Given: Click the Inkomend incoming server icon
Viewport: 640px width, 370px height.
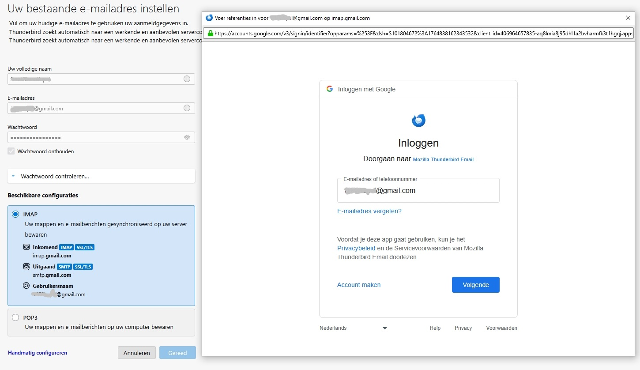Looking at the screenshot, I should click(27, 247).
